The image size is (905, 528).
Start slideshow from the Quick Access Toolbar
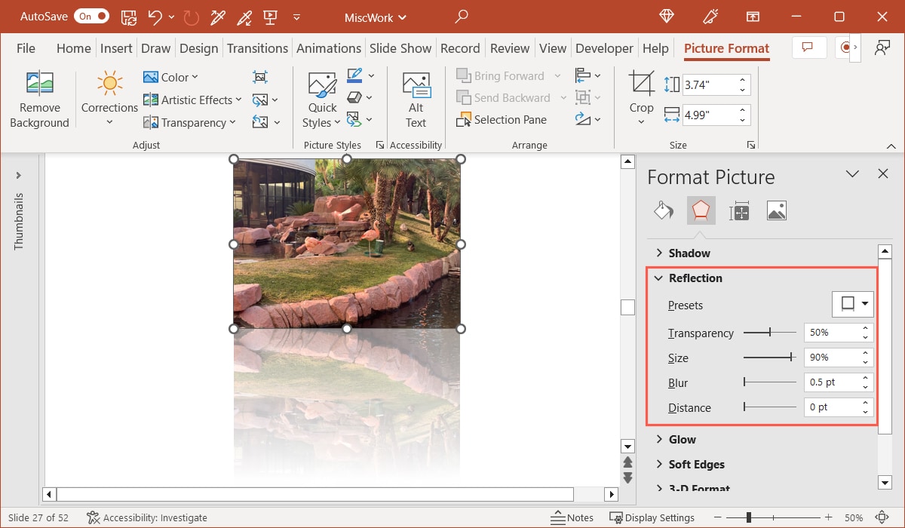pyautogui.click(x=268, y=17)
